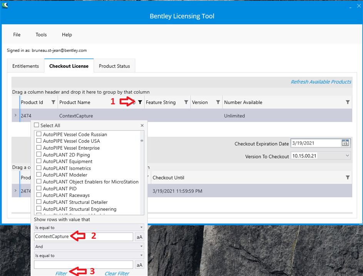Open the Help menu
This screenshot has height=276, width=363.
point(67,35)
